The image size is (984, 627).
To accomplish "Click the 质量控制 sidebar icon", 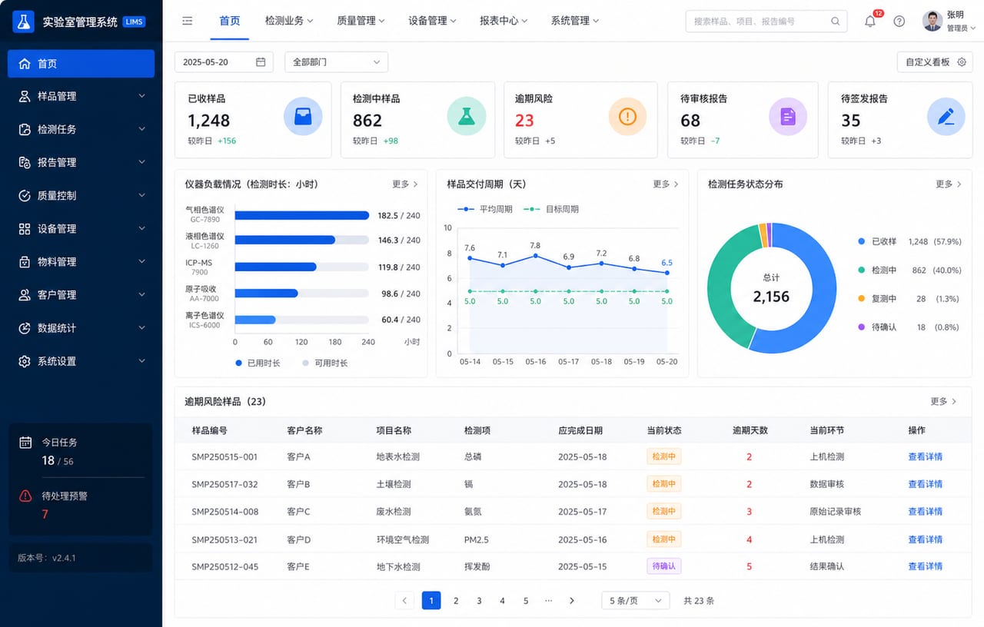I will pyautogui.click(x=25, y=195).
